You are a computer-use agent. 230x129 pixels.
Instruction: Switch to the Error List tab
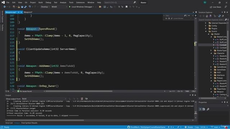click(x=9, y=123)
